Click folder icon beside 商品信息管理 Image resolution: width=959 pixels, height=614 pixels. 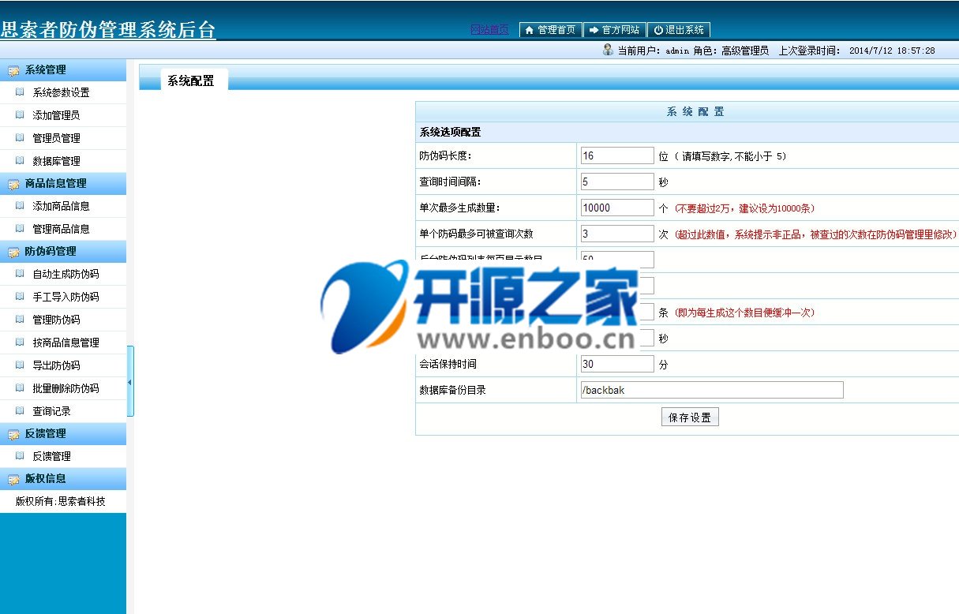[13, 184]
